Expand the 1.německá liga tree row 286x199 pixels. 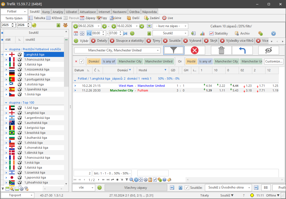6,74
